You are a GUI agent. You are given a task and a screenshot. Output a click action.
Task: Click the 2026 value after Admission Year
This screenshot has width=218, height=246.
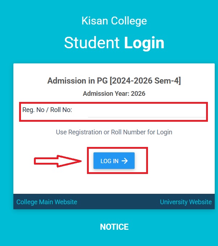(138, 94)
